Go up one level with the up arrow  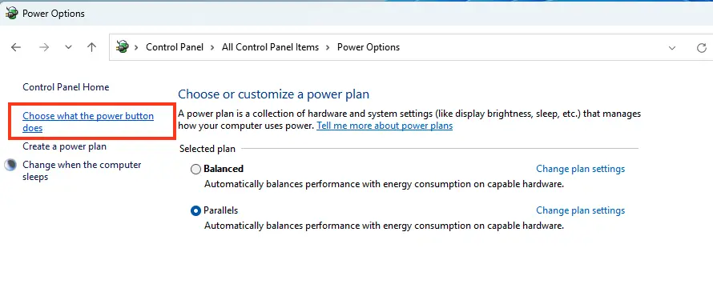pos(92,47)
